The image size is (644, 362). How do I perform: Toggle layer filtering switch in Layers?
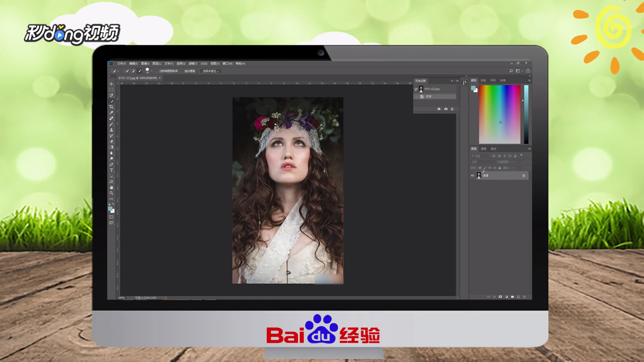pos(521,155)
